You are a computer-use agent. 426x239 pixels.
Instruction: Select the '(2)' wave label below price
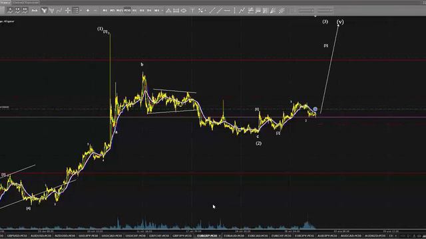pos(259,143)
